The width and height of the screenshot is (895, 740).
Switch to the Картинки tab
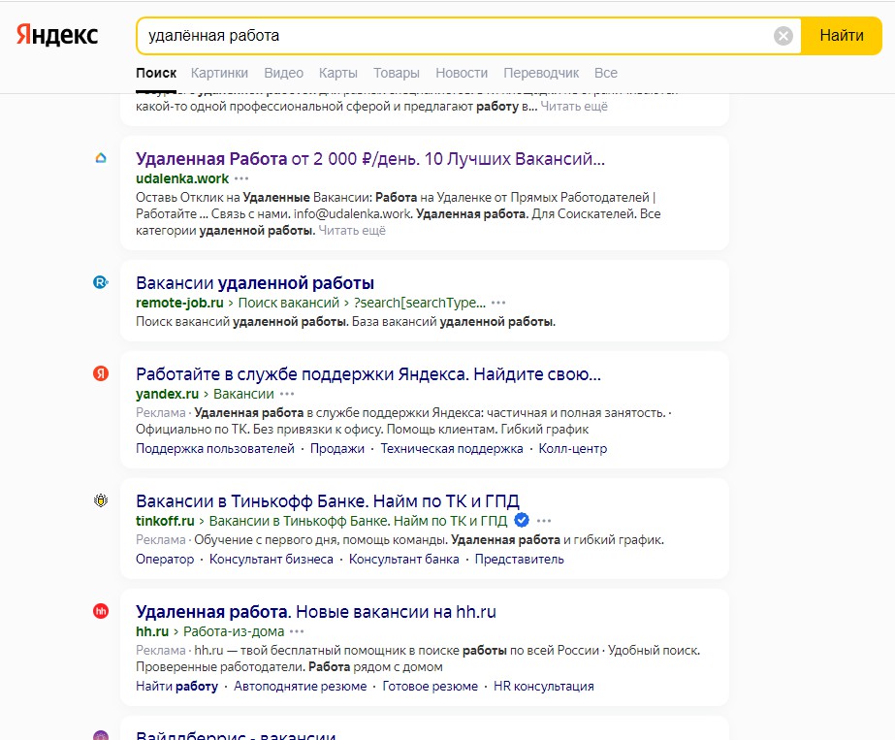219,73
